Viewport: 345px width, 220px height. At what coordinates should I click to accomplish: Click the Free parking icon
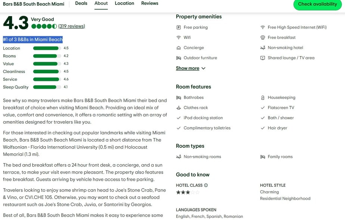pyautogui.click(x=178, y=27)
